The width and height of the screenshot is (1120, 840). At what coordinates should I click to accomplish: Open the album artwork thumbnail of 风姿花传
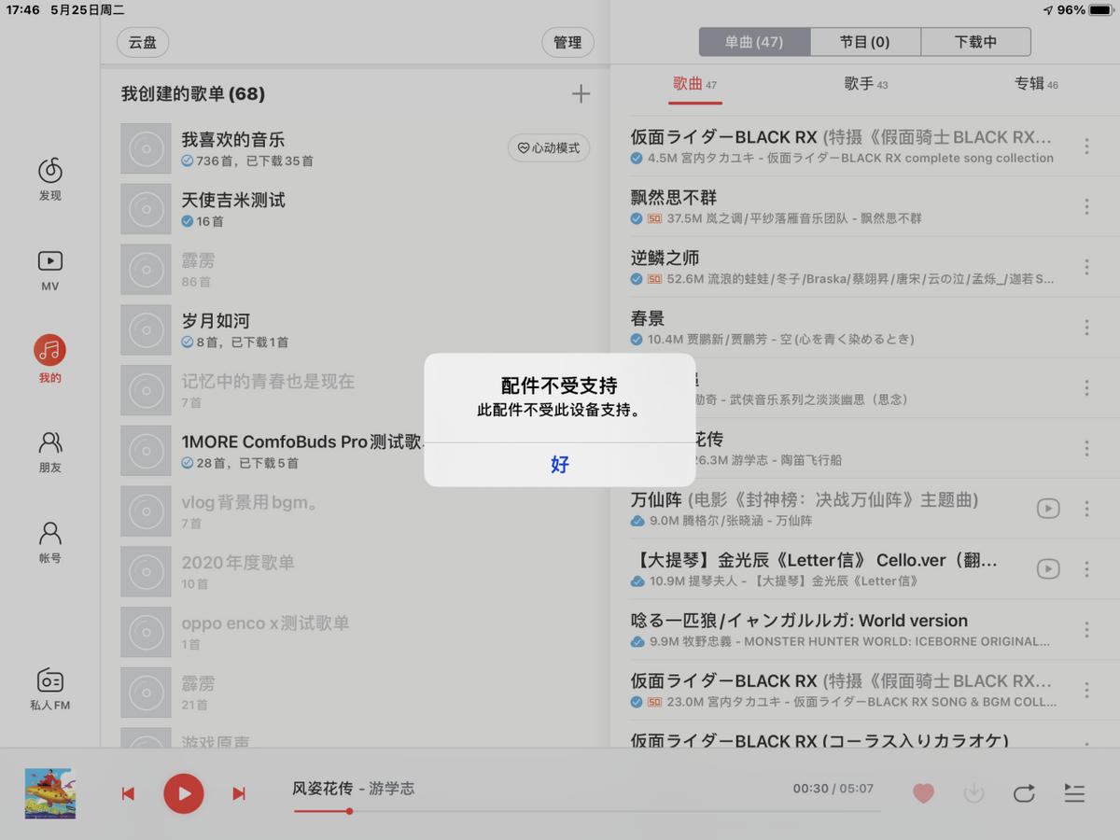[x=49, y=793]
